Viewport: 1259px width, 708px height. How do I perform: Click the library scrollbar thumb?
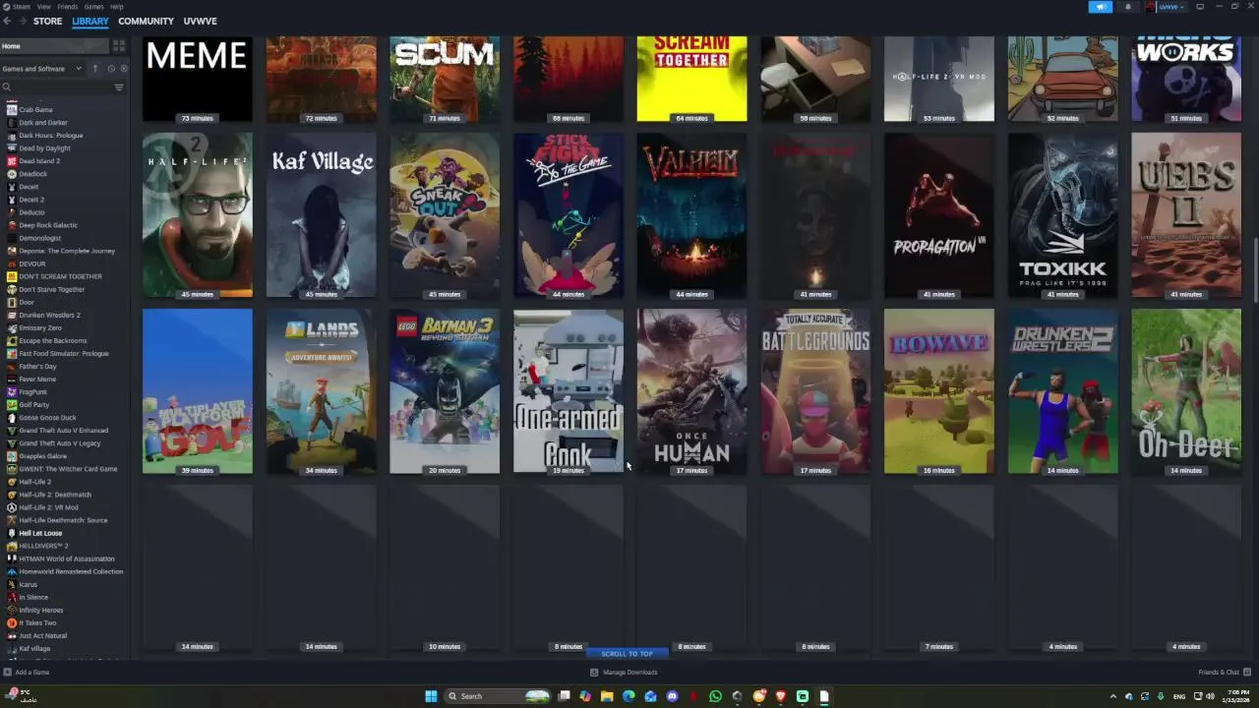click(1255, 269)
